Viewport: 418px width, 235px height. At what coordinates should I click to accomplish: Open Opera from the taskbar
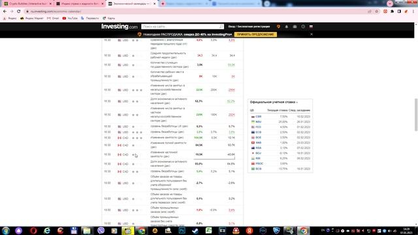pyautogui.click(x=33, y=230)
